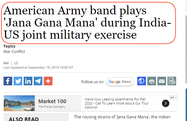Image resolution: width=187 pixels, height=121 pixels.
Task: Email this article using envelope icon
Action: coord(162,81)
